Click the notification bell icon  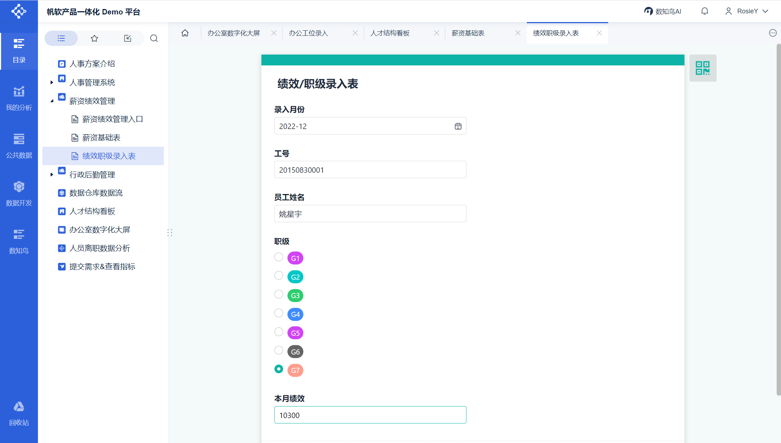(x=704, y=11)
